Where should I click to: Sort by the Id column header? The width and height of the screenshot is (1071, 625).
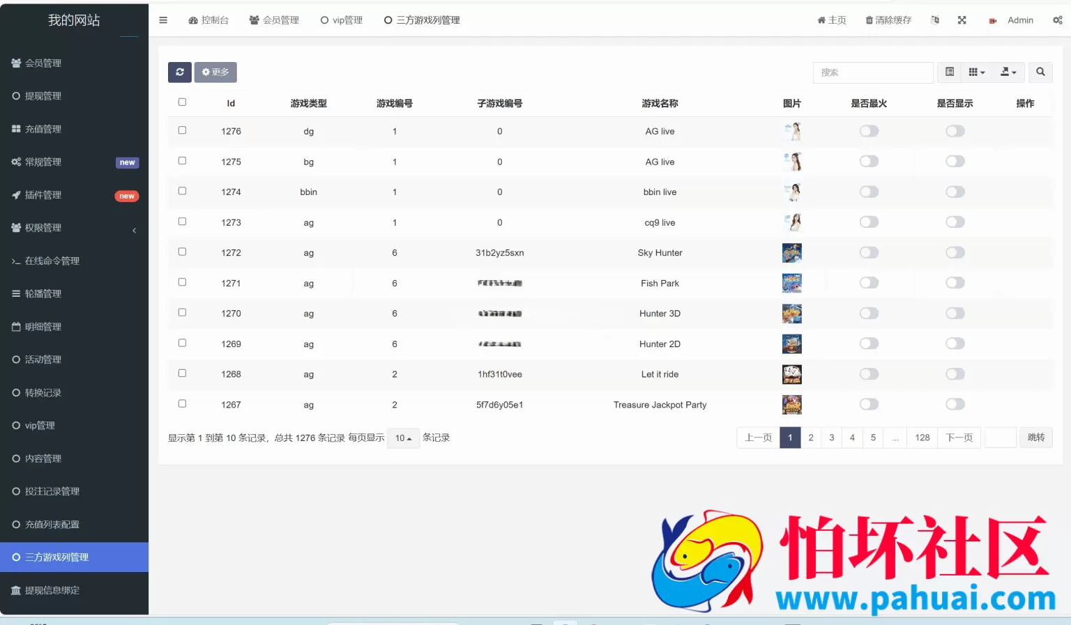[231, 103]
